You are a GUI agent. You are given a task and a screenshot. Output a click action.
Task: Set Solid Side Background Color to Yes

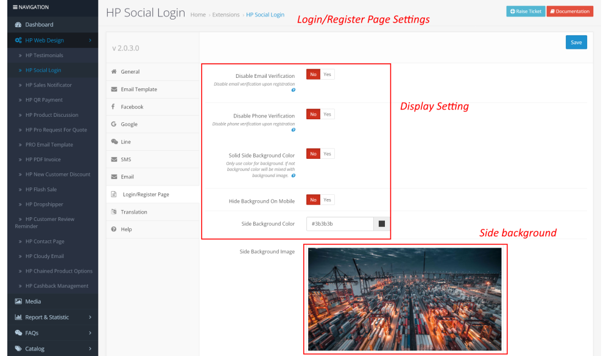(328, 154)
